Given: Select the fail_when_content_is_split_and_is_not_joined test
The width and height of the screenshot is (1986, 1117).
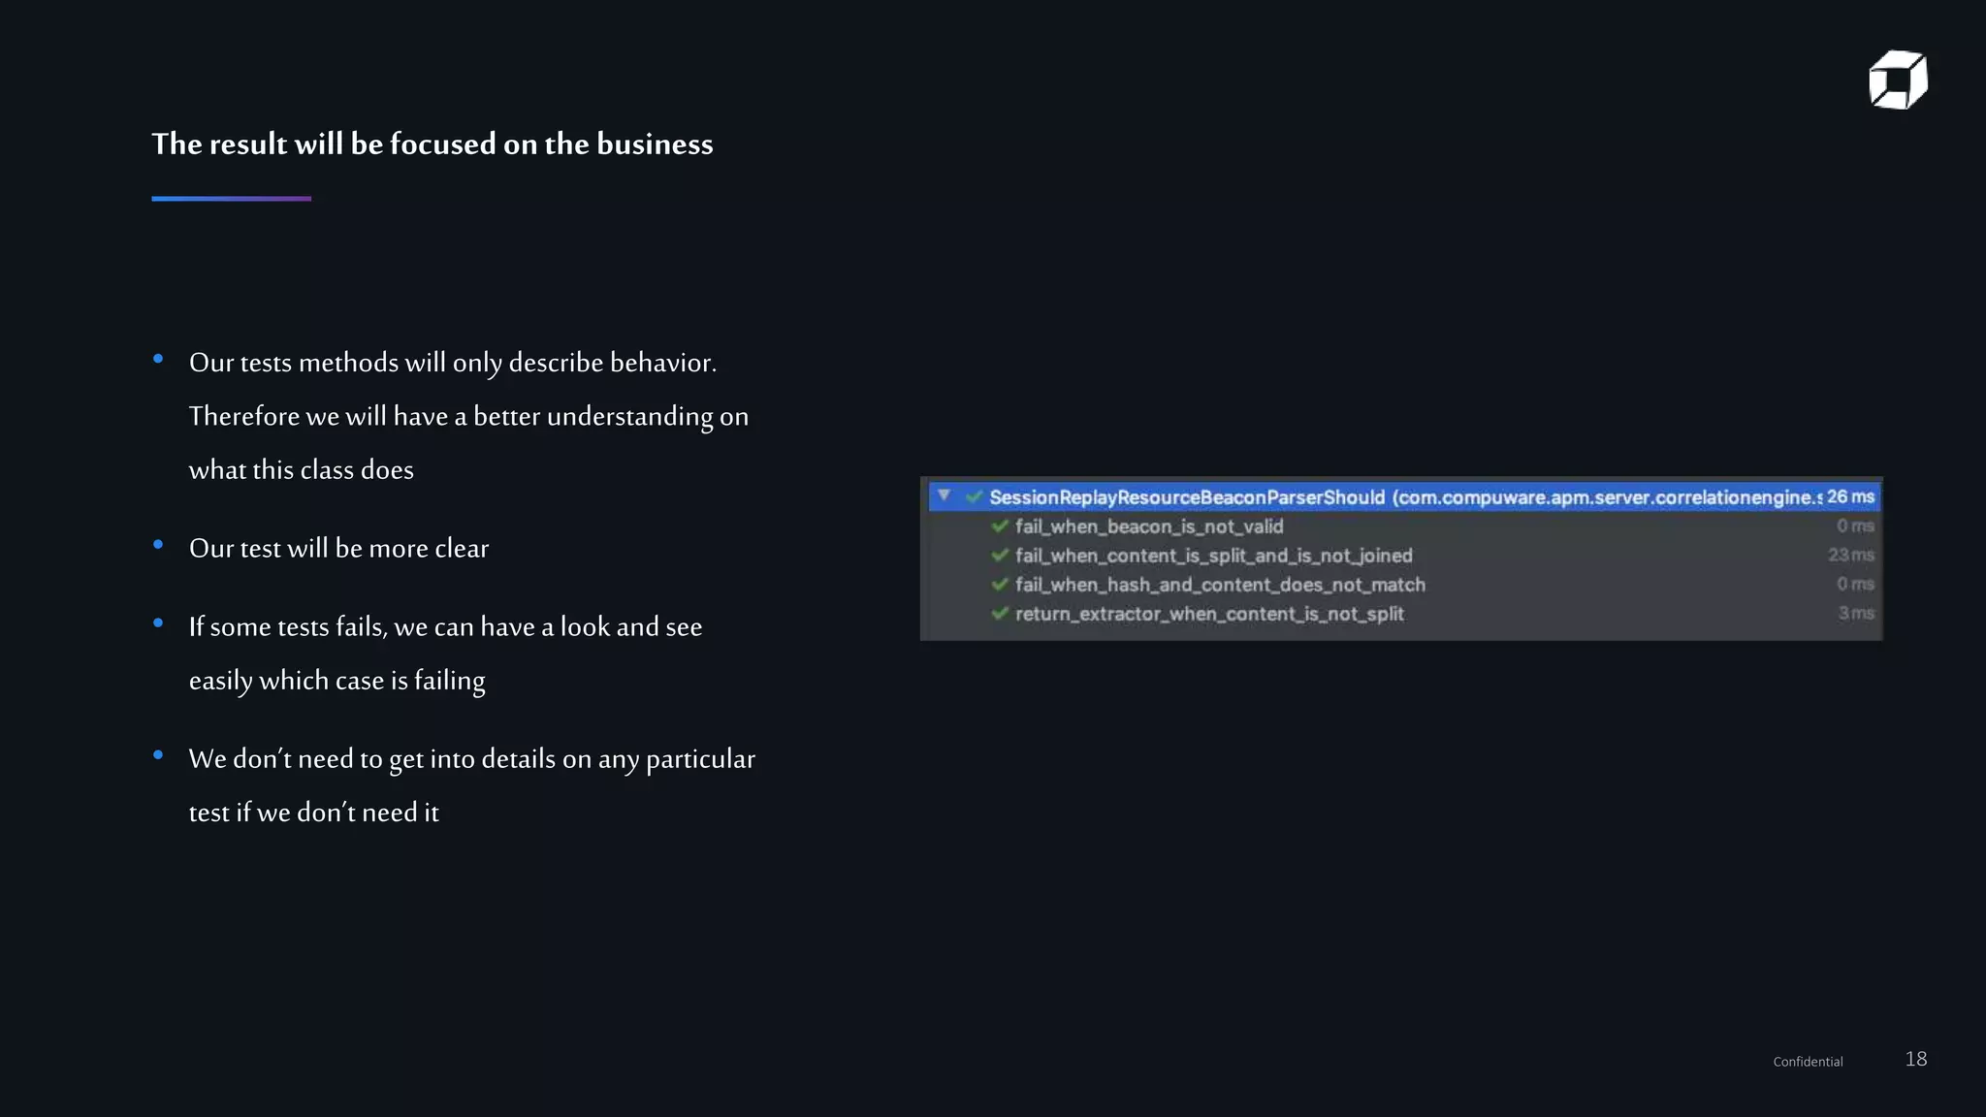Looking at the screenshot, I should click(1213, 556).
